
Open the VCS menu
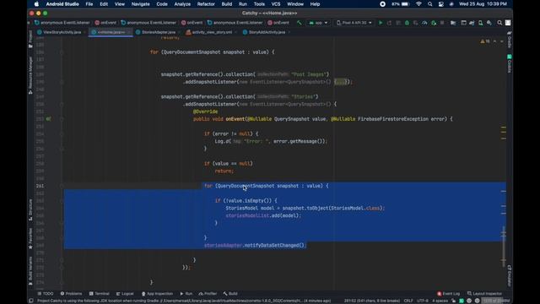click(x=276, y=4)
